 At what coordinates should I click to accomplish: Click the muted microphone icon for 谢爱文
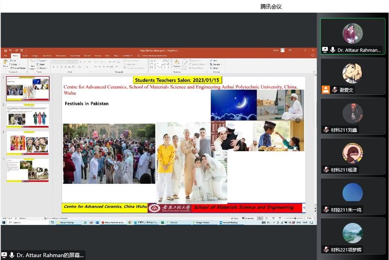335,90
